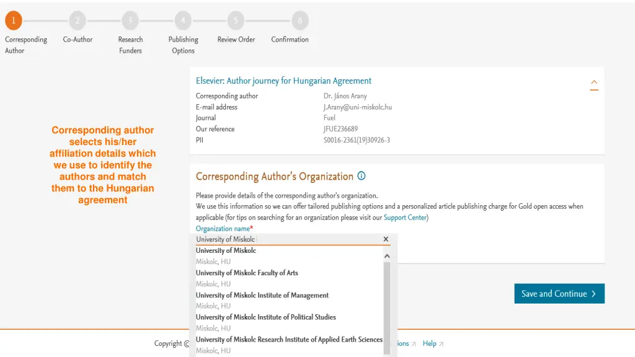
Task: Open the Help link in footer
Action: [429, 343]
